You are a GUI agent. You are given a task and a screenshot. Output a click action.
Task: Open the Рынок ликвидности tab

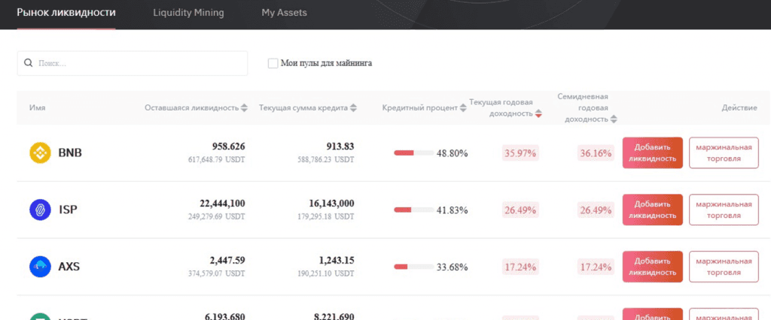pyautogui.click(x=66, y=13)
